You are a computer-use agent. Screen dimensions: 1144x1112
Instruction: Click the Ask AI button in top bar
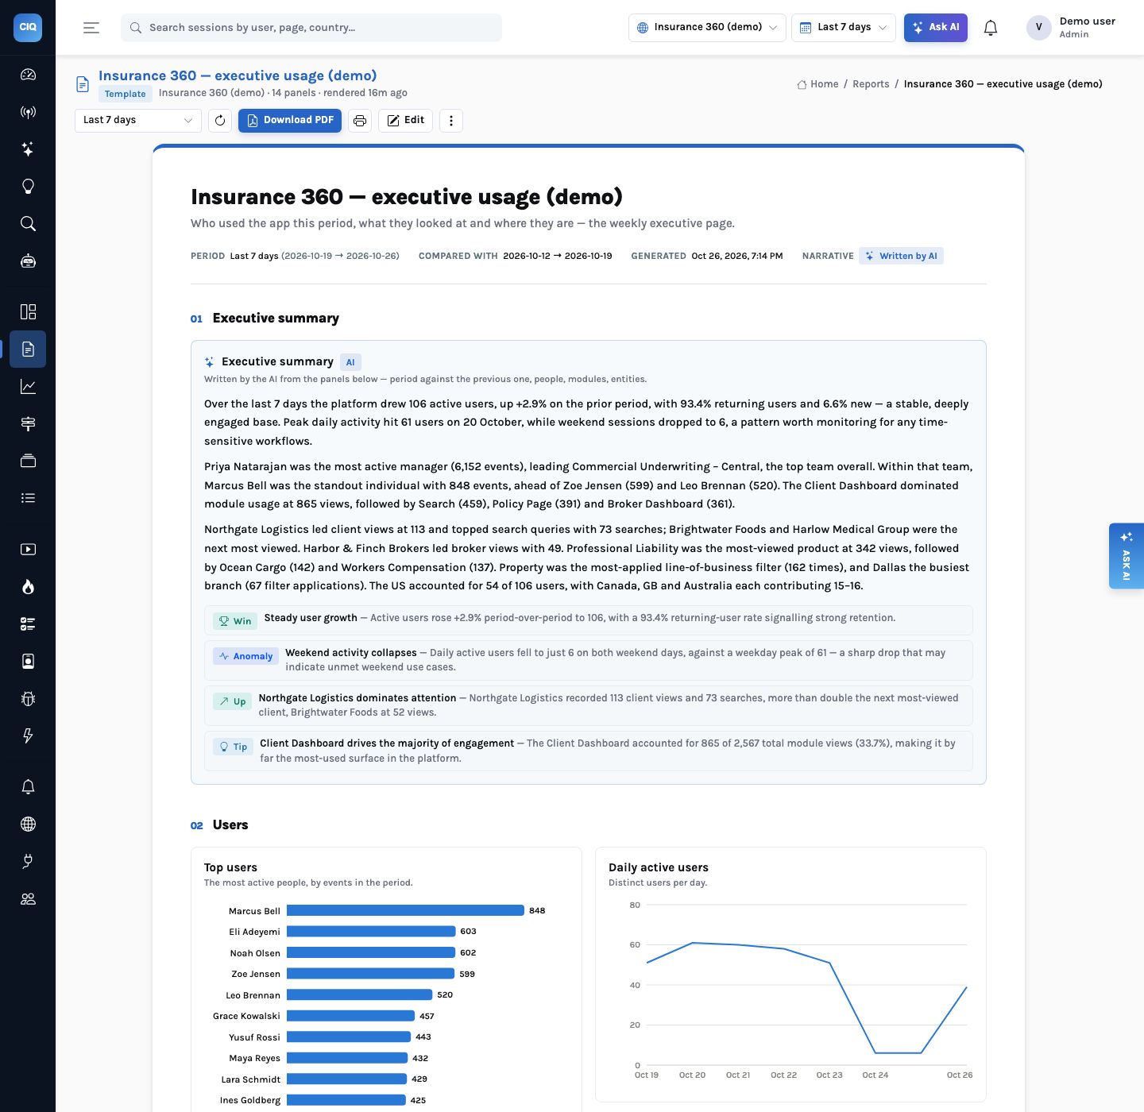[936, 28]
